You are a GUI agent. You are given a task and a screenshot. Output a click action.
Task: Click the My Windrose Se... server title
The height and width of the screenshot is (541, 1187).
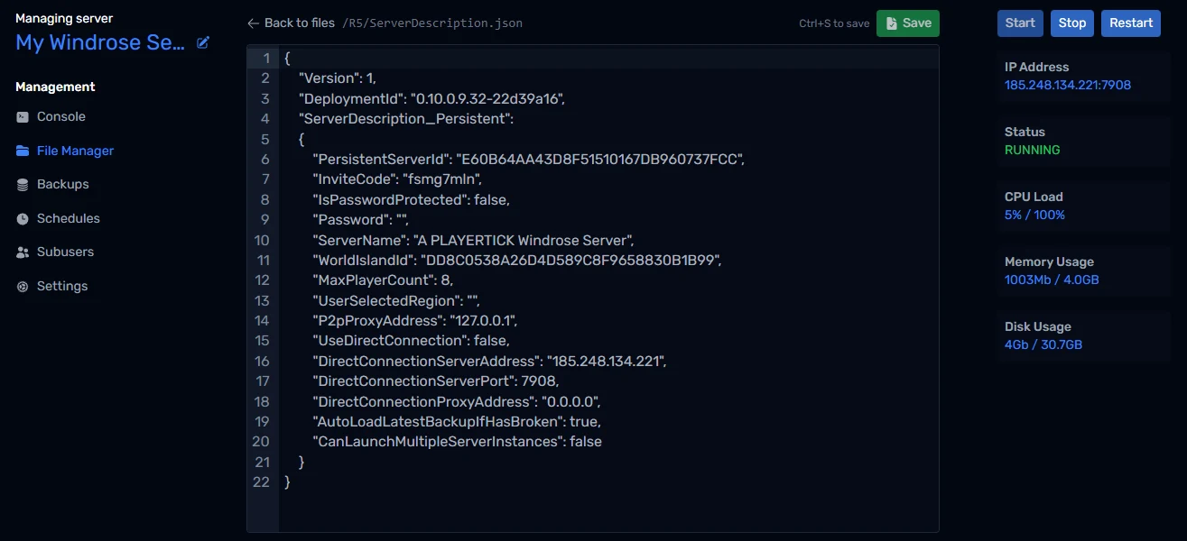pyautogui.click(x=100, y=42)
